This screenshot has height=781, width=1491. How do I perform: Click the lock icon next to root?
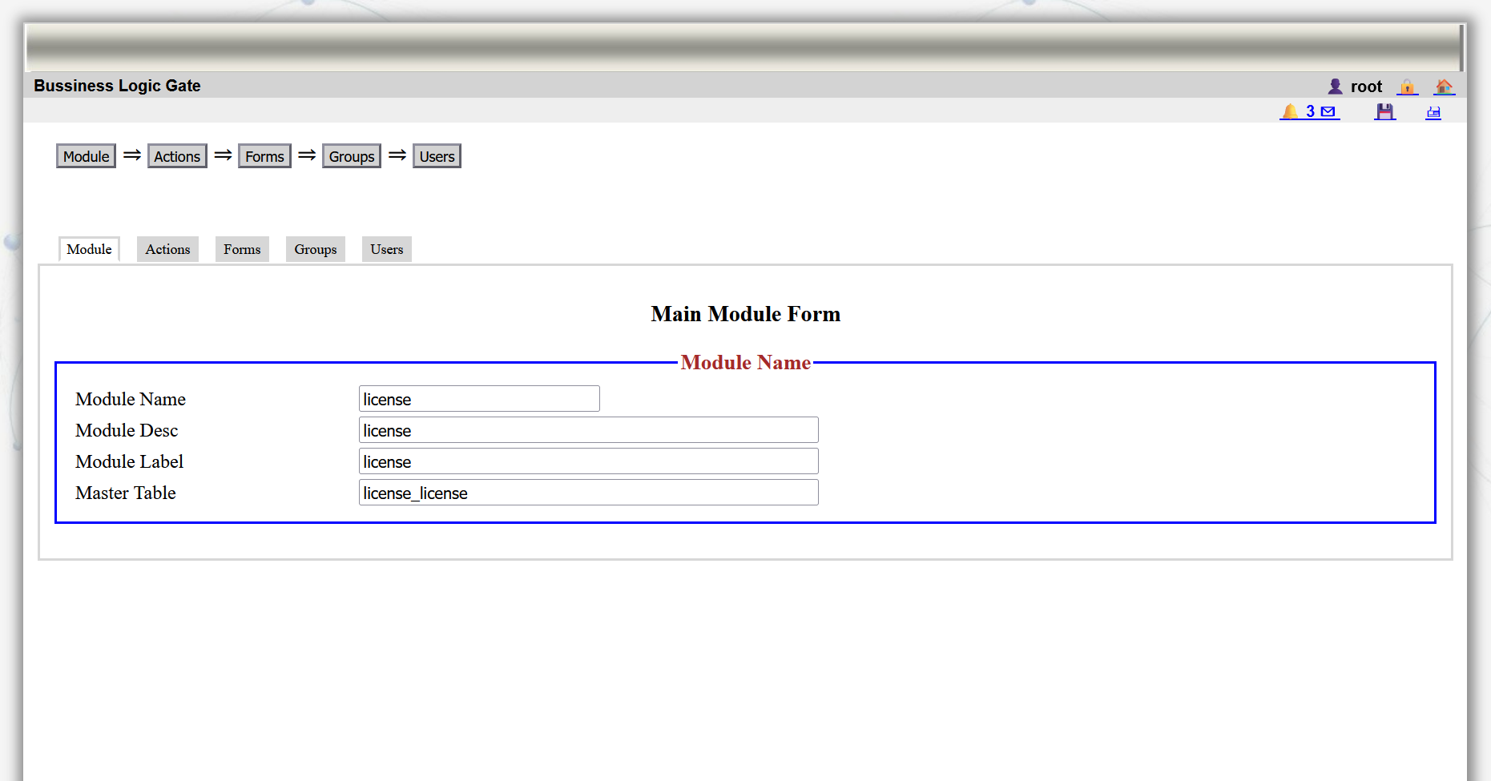pyautogui.click(x=1407, y=87)
